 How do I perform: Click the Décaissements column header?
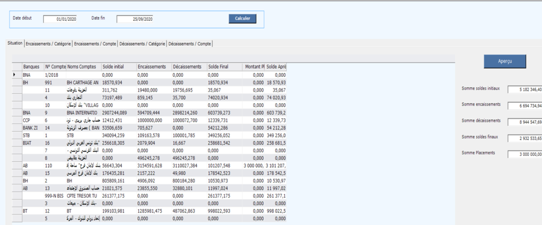[x=189, y=67]
